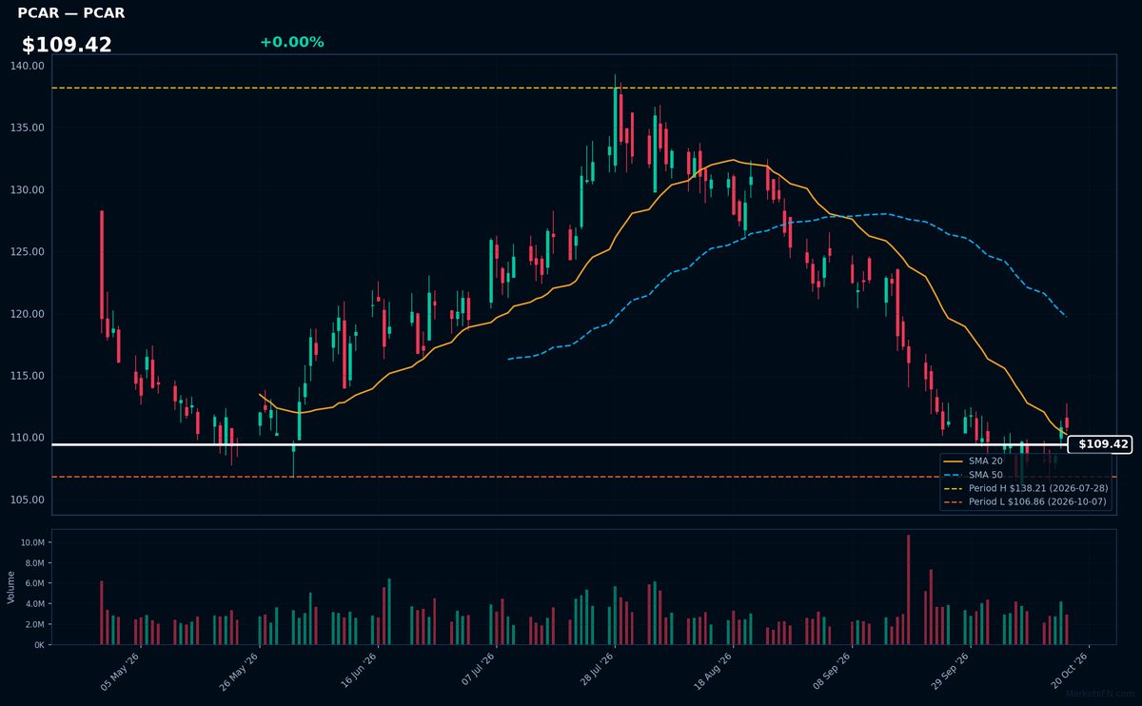Click the 4.0M volume axis label

[34, 604]
